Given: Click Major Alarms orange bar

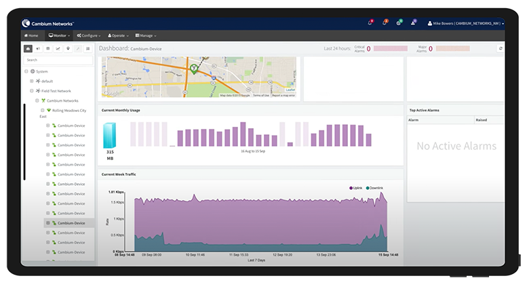Looking at the screenshot, I should [x=452, y=48].
